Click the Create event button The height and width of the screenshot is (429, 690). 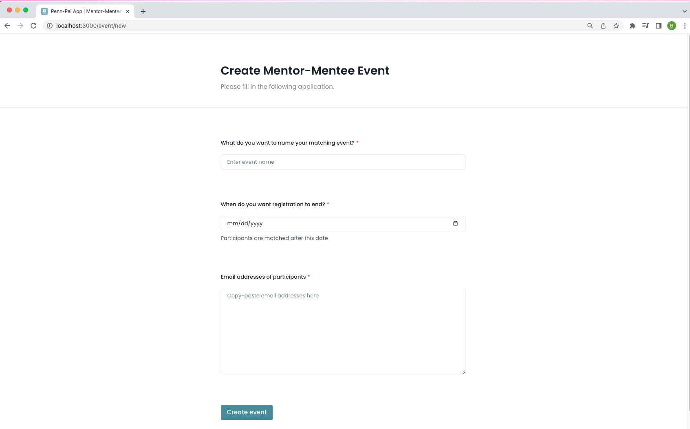click(247, 412)
